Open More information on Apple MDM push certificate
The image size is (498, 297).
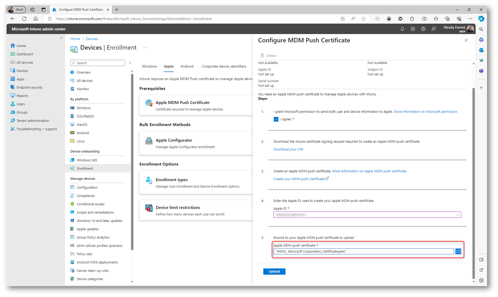tap(369, 171)
